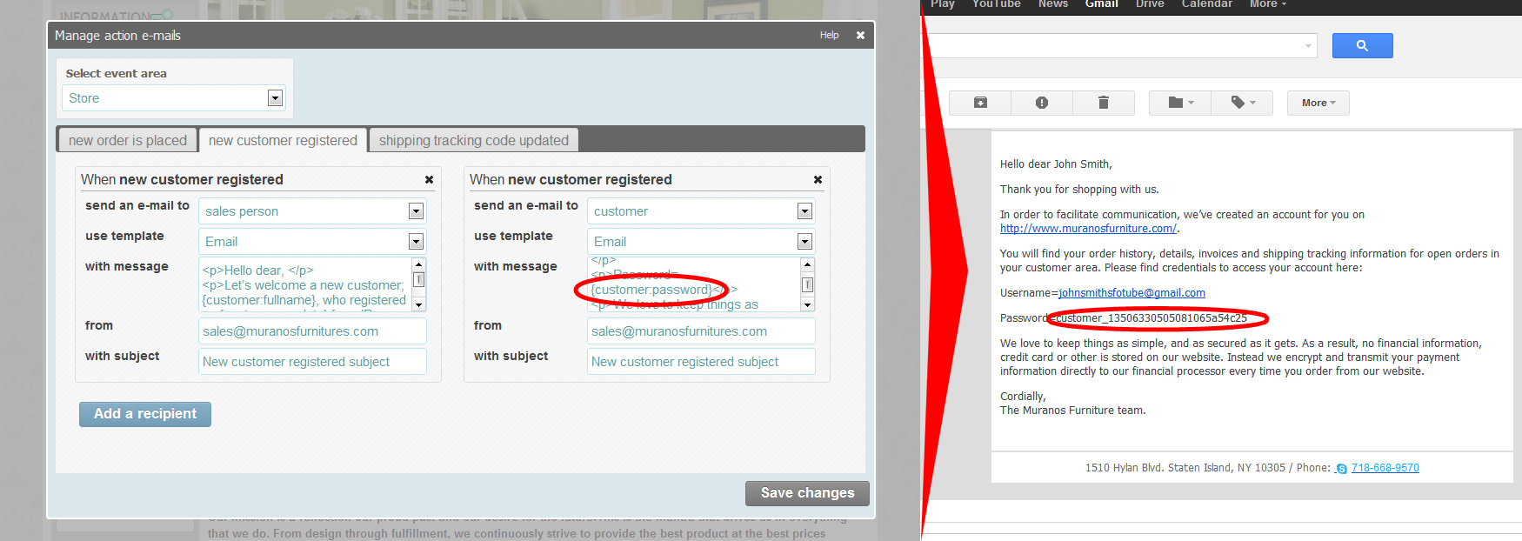Click the blue Gmail search button
This screenshot has height=541, width=1522.
[1362, 46]
